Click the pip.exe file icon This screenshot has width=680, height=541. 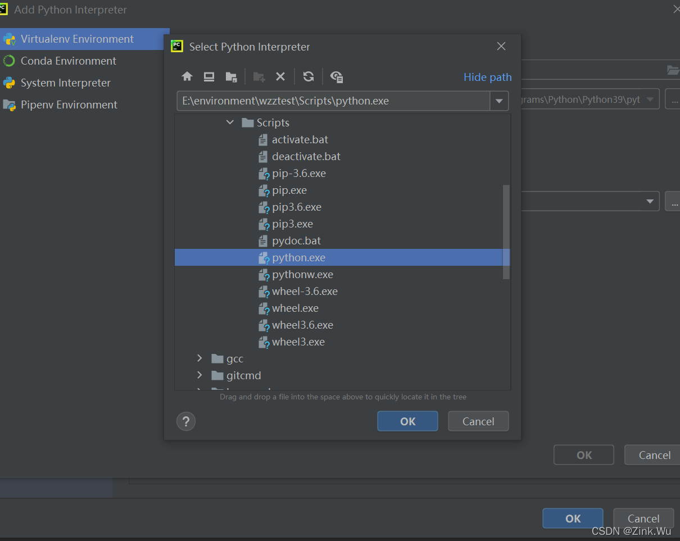coord(264,190)
